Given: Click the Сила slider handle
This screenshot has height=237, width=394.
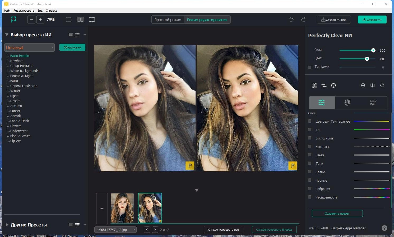Looking at the screenshot, I should 373,50.
